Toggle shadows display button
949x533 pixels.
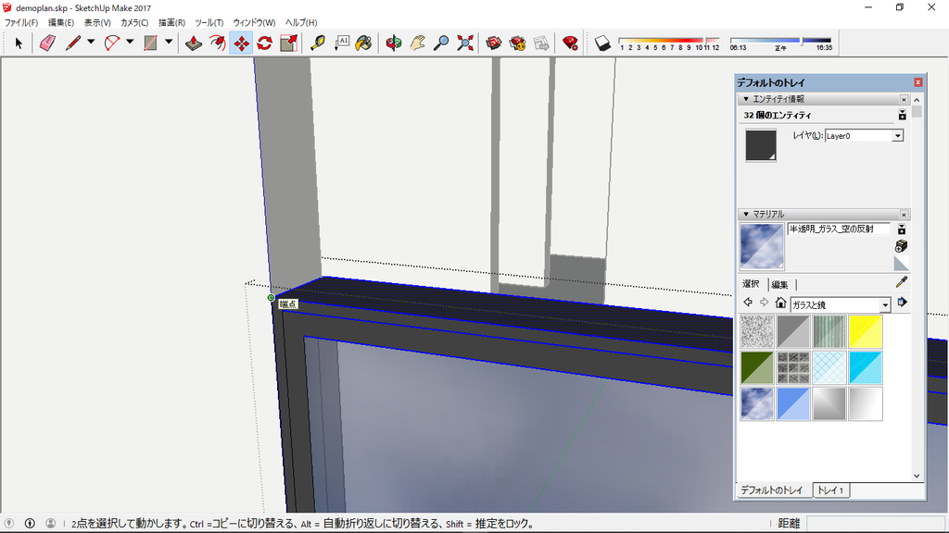[x=602, y=43]
